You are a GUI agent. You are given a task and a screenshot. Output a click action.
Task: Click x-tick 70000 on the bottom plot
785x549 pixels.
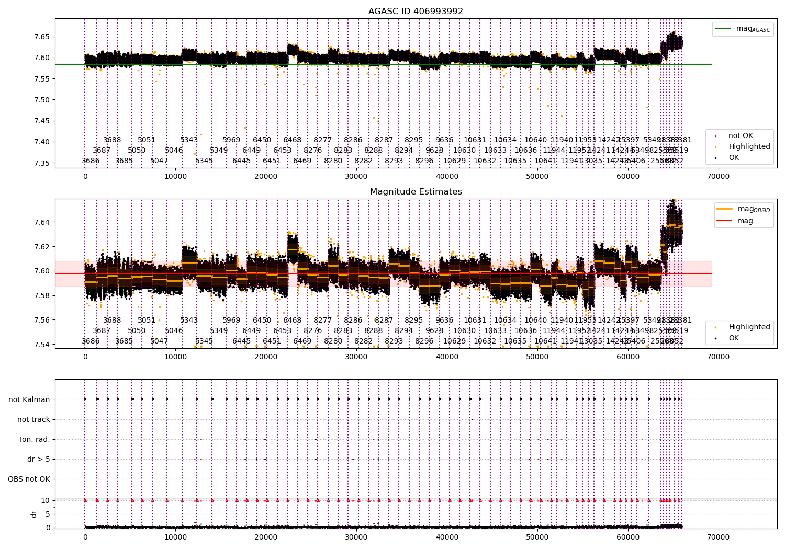[x=718, y=537]
